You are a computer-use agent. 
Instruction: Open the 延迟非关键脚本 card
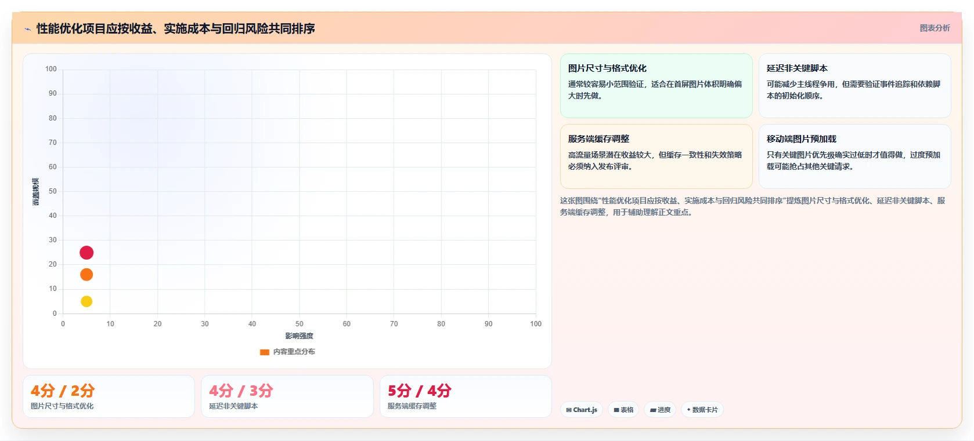[x=854, y=86]
